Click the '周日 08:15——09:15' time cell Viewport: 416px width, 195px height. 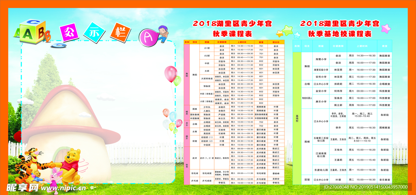point(242,133)
